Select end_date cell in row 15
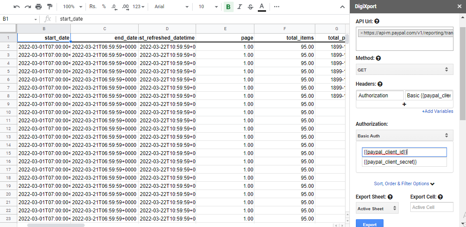466x227 pixels. click(105, 153)
